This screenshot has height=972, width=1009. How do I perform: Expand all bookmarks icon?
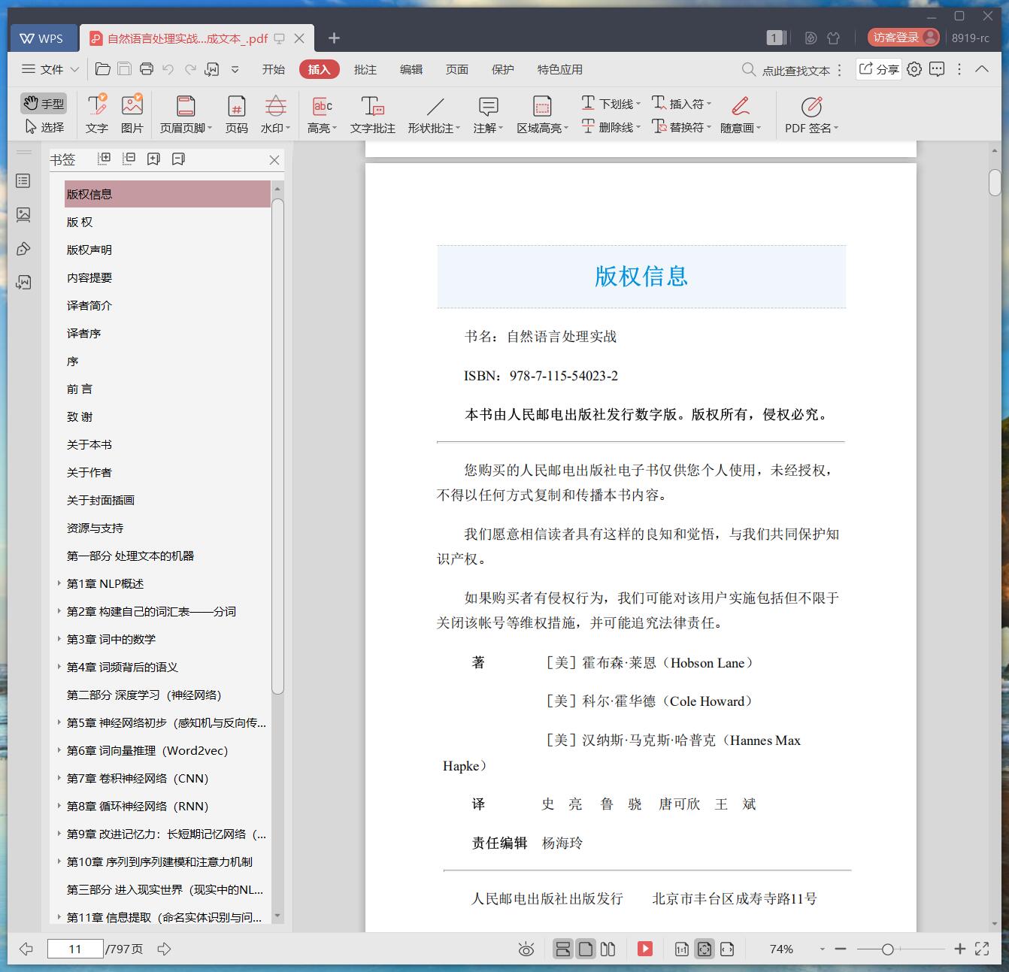point(105,159)
